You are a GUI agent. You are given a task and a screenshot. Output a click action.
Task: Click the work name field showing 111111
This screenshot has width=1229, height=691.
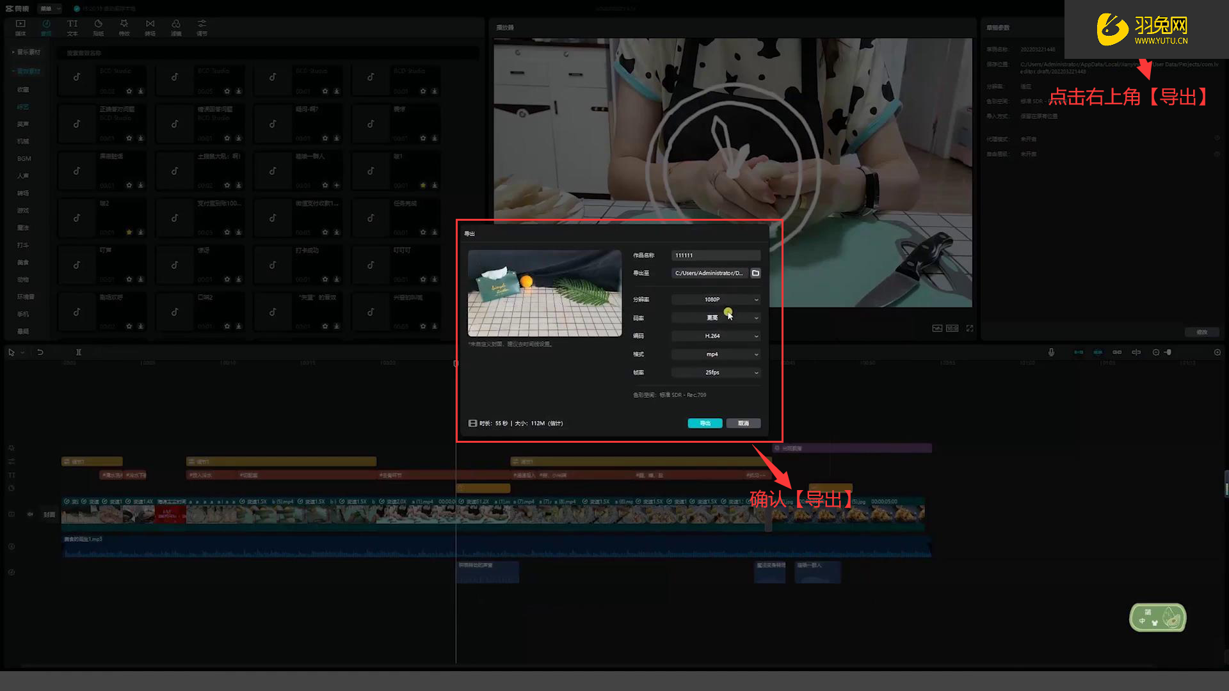tap(716, 255)
